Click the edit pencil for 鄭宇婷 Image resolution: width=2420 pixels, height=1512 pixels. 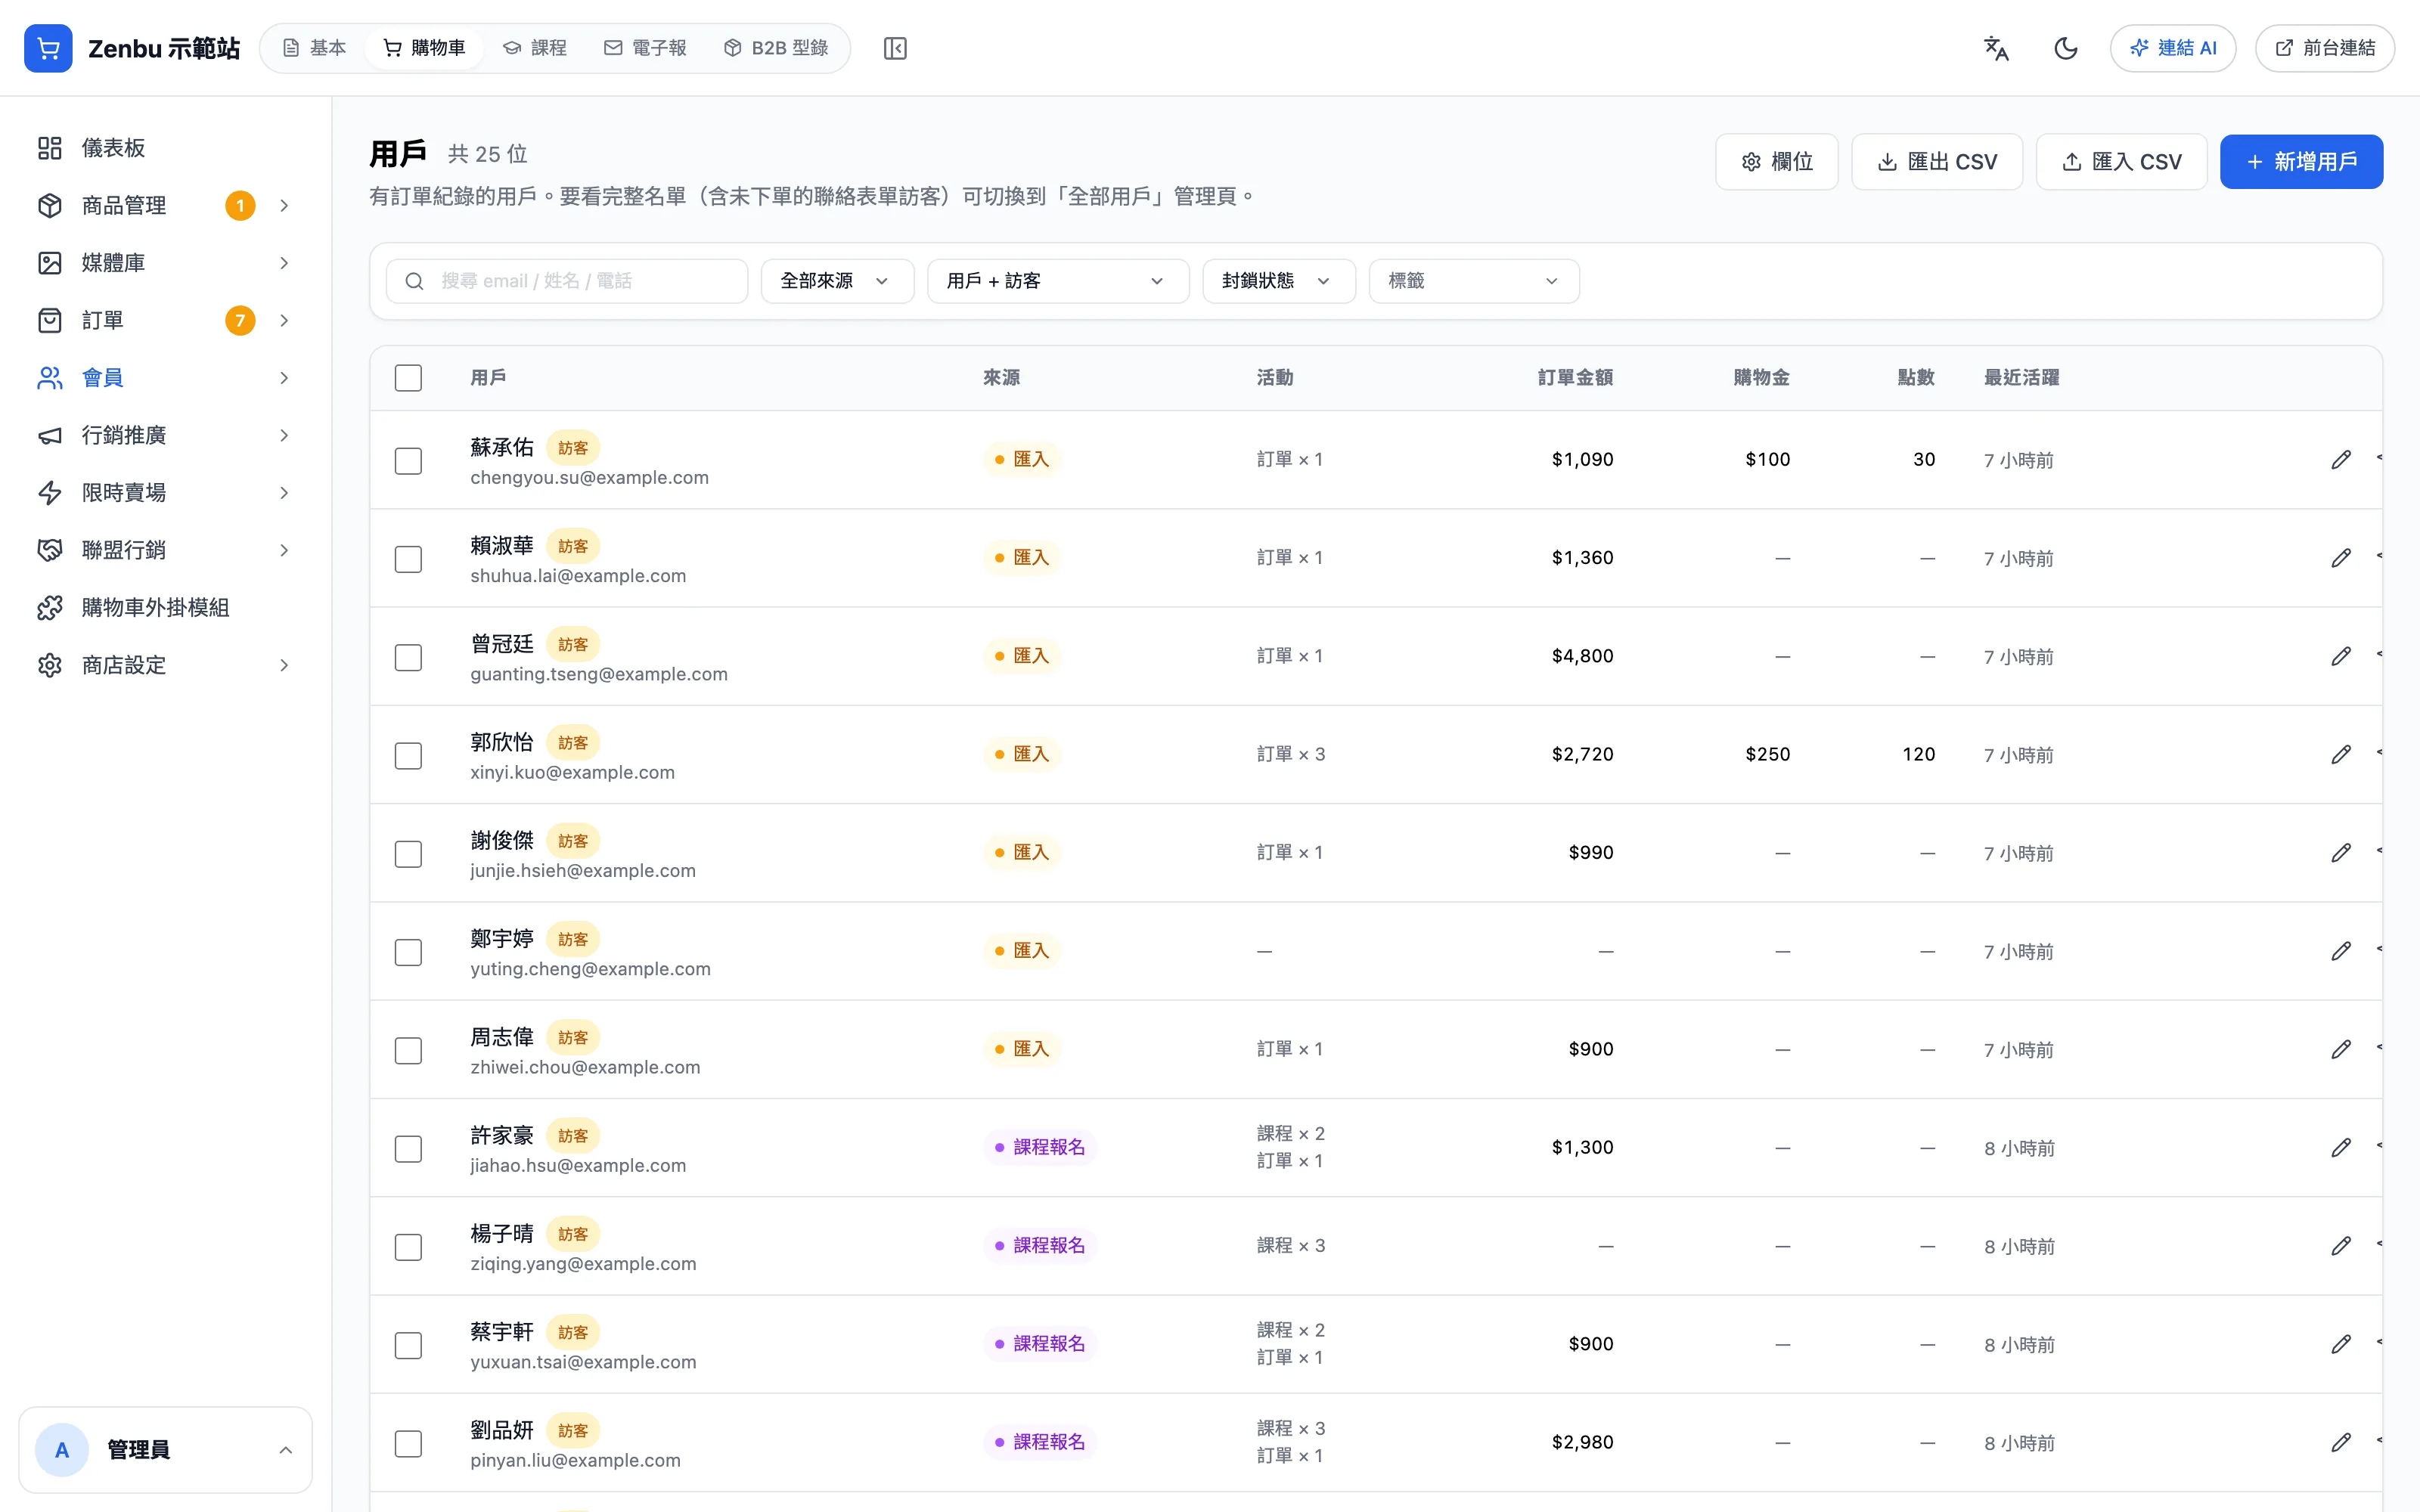tap(2341, 951)
